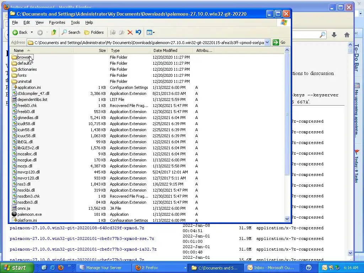Click Explorer vertical scrollbar thumb
Image resolution: width=364 pixels, height=273 pixels.
click(x=287, y=114)
